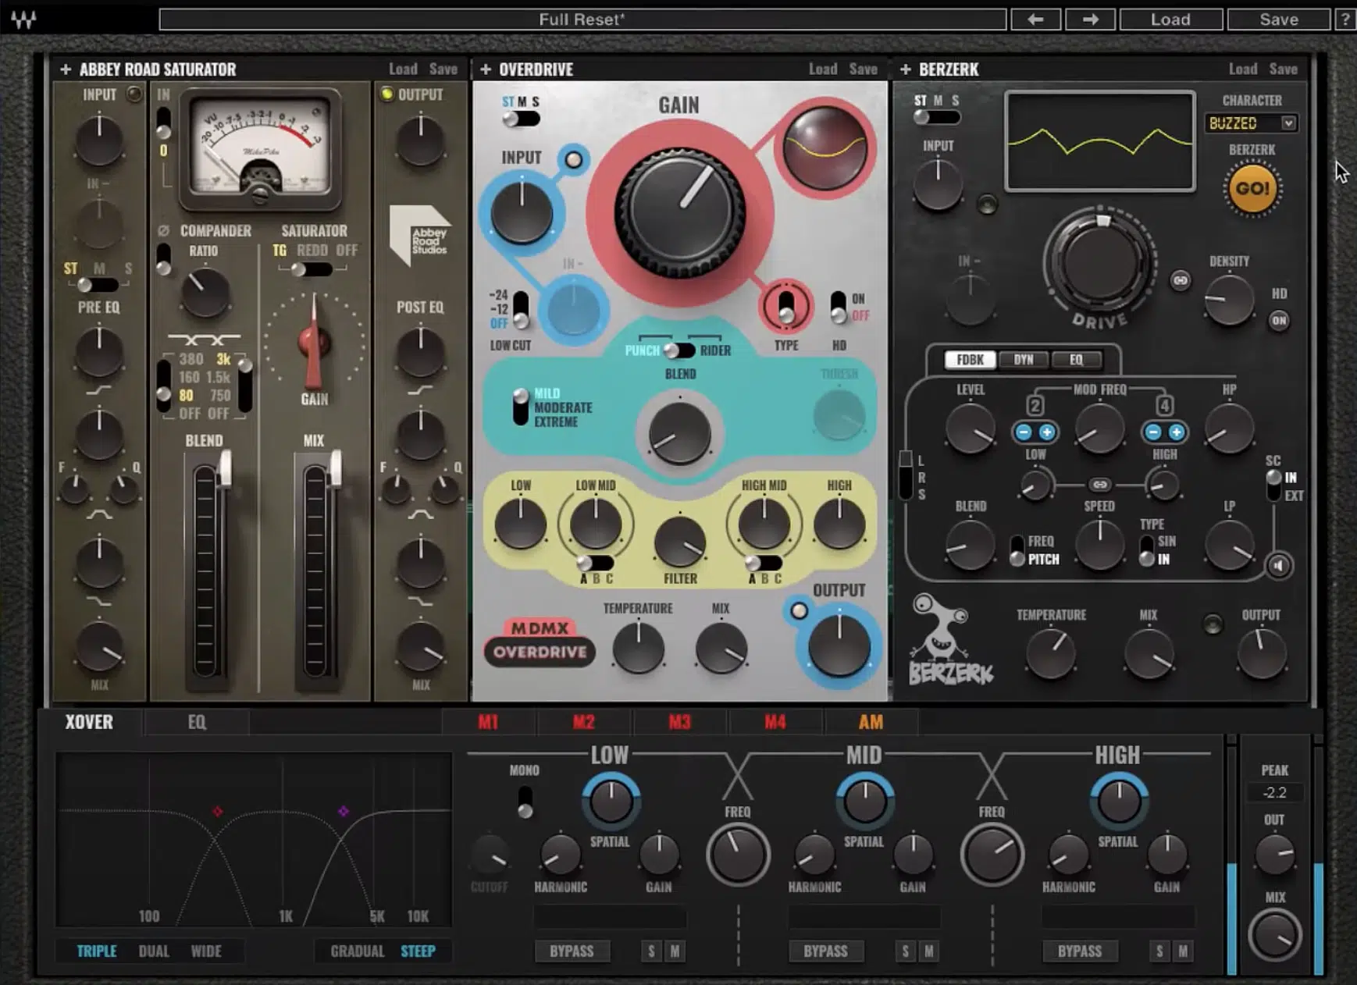The image size is (1357, 985).
Task: Click the sidechain speaker monitor icon
Action: 1278,565
